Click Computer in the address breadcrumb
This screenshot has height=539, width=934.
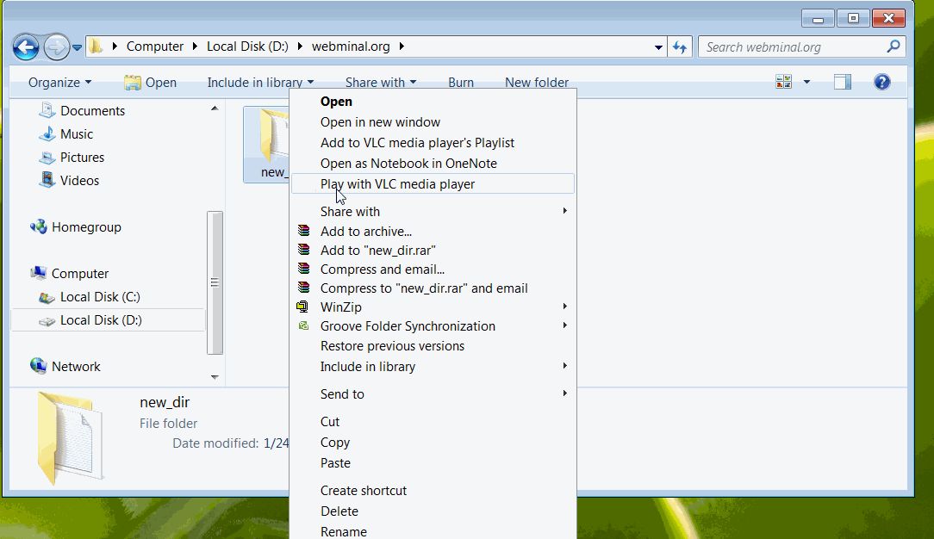(155, 46)
